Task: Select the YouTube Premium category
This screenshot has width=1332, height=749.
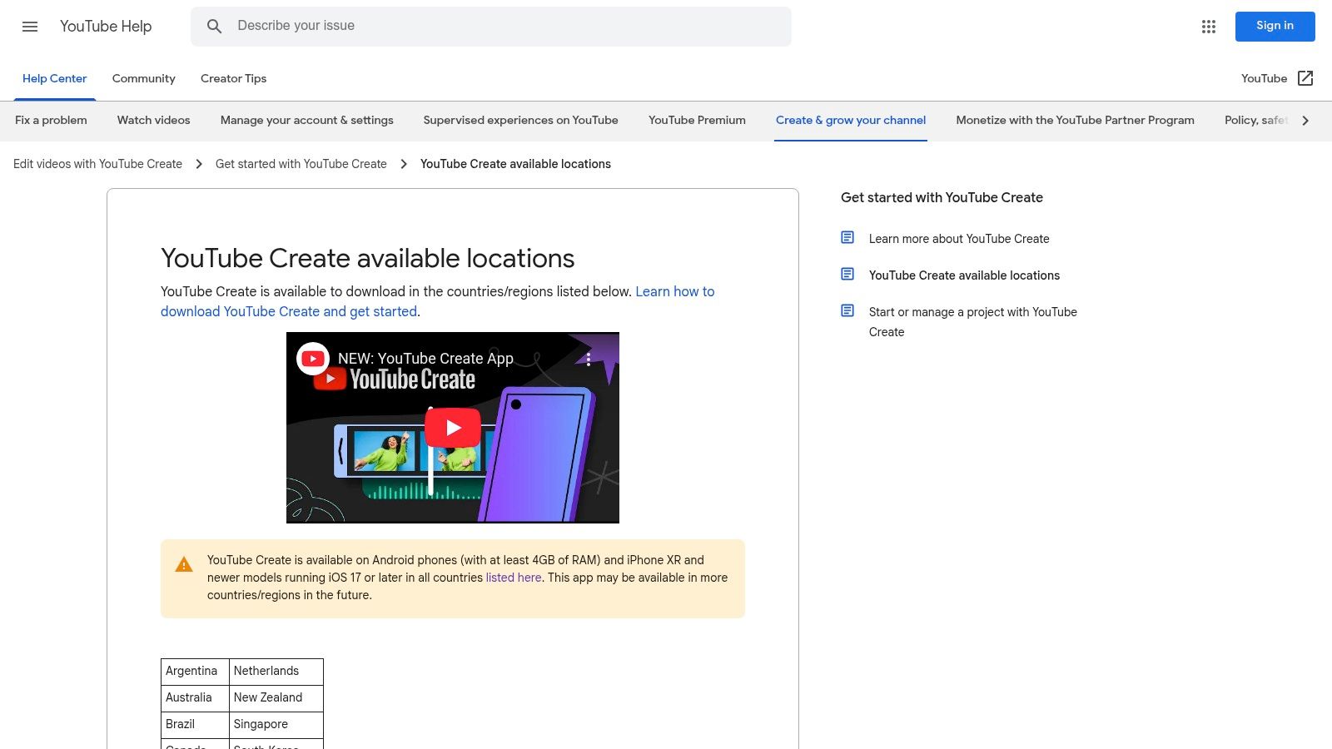Action: point(697,120)
